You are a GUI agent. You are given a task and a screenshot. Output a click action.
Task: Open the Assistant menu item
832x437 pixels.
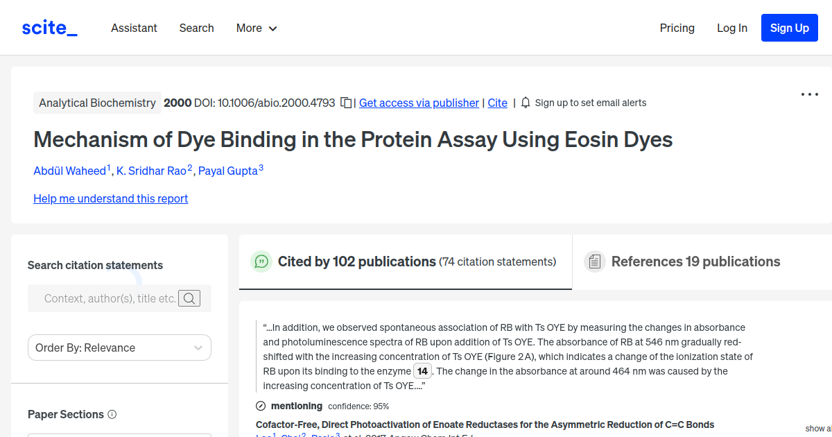tap(134, 28)
